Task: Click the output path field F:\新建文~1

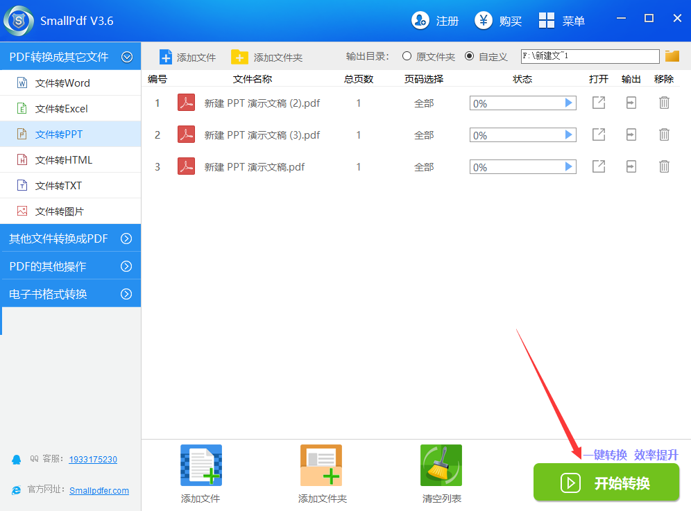Action: [590, 56]
